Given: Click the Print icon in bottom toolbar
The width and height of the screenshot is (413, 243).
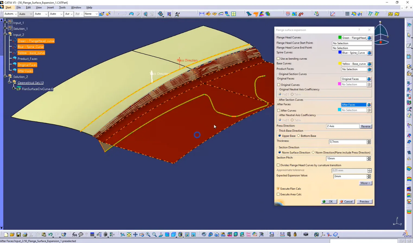Looking at the screenshot, I should click(x=25, y=235).
